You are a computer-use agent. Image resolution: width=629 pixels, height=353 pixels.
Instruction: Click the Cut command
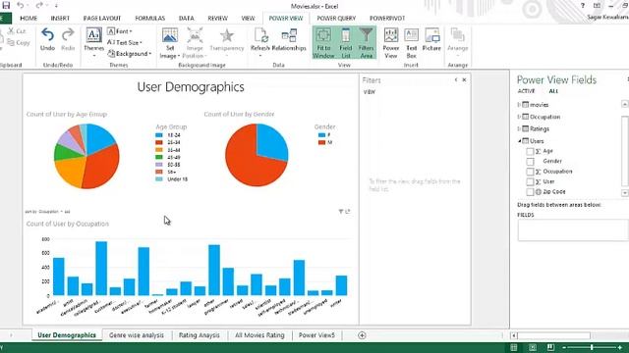click(x=17, y=30)
